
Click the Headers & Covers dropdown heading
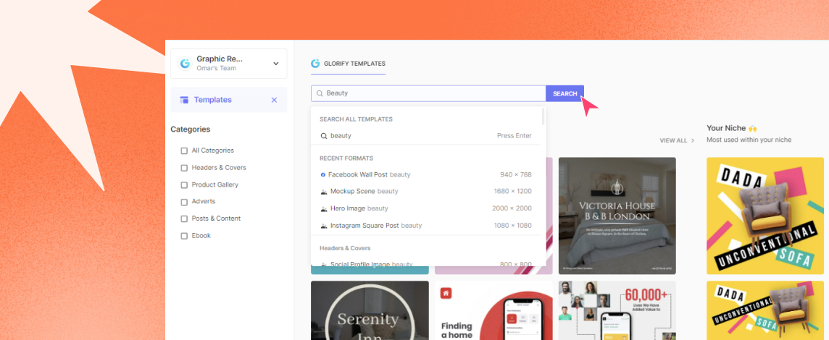(x=345, y=247)
